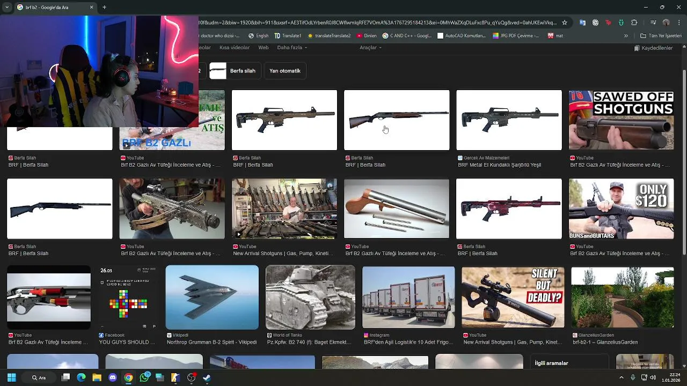Show hidden system tray icons
Screen dimensions: 687x386
coord(622,377)
